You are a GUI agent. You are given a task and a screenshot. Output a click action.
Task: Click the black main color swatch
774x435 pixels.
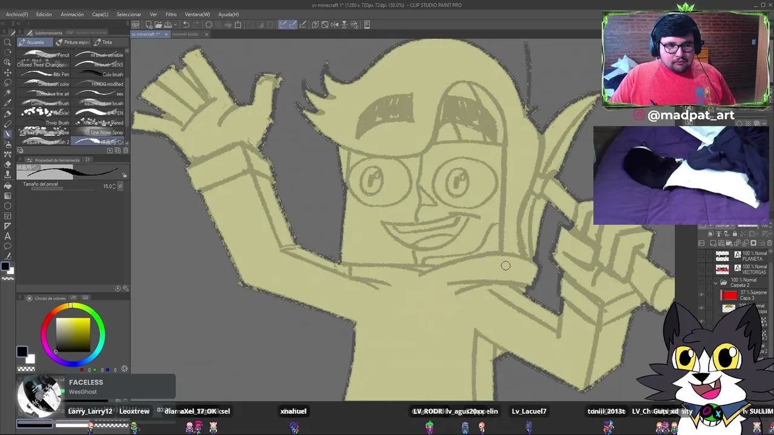coord(22,352)
